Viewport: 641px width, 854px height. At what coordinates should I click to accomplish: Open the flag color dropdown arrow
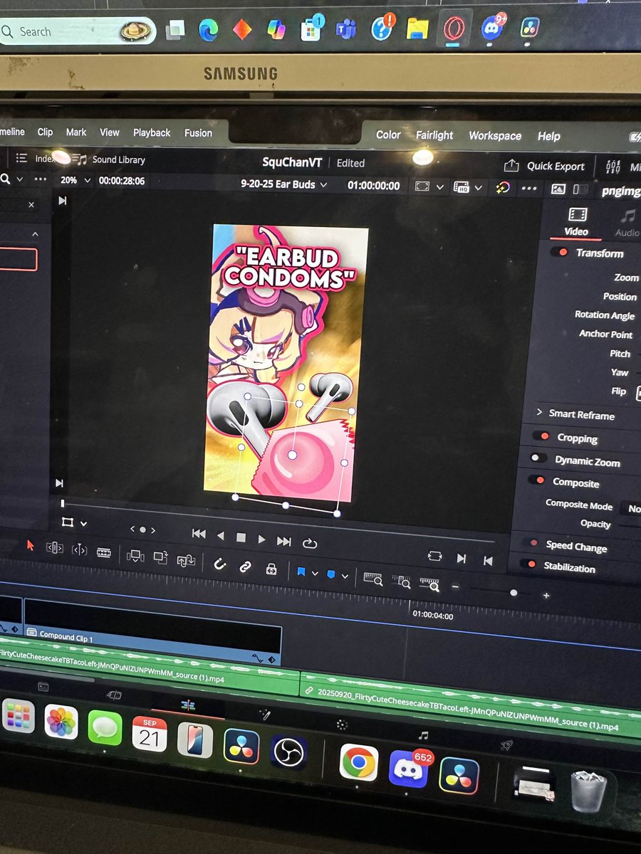pos(315,574)
